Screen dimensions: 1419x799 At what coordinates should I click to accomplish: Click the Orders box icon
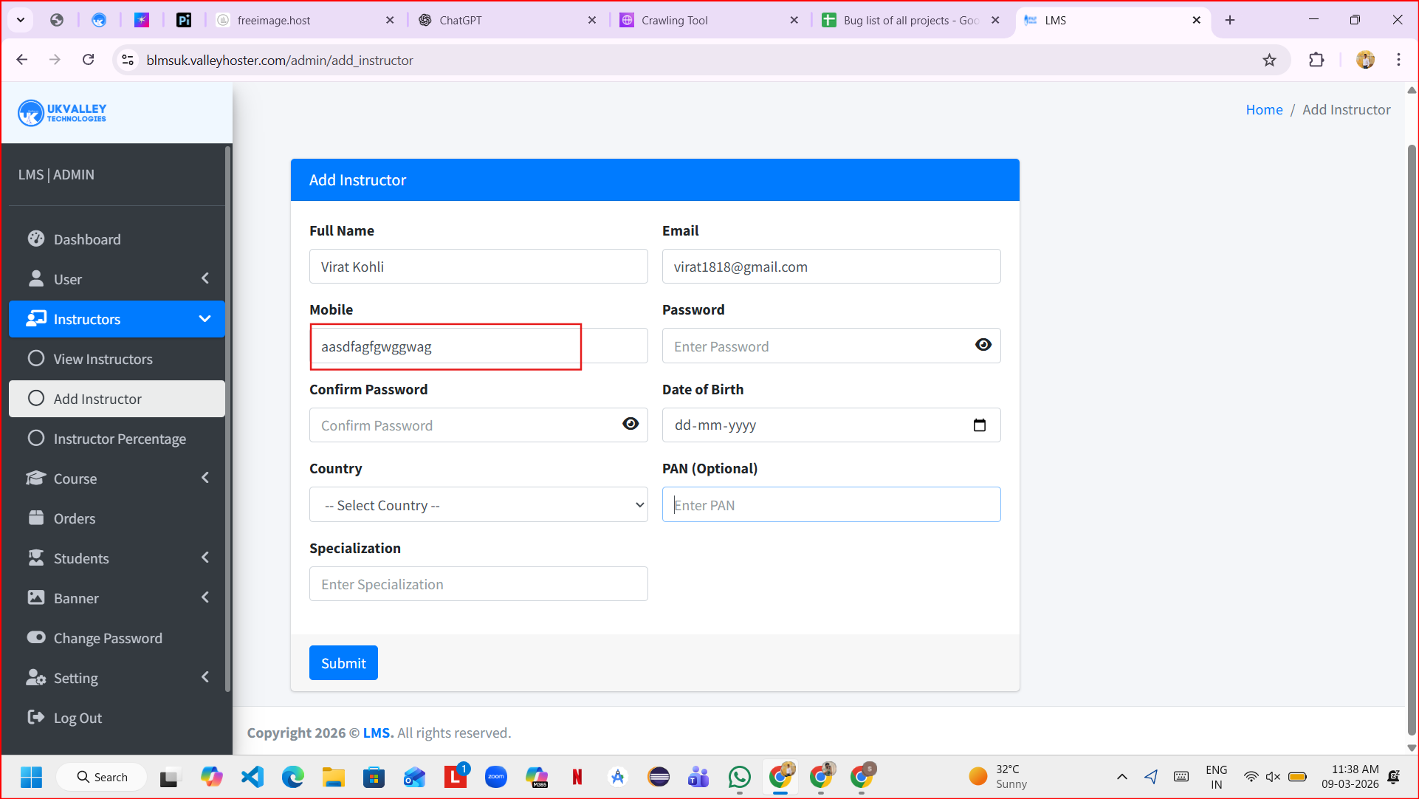click(x=35, y=518)
